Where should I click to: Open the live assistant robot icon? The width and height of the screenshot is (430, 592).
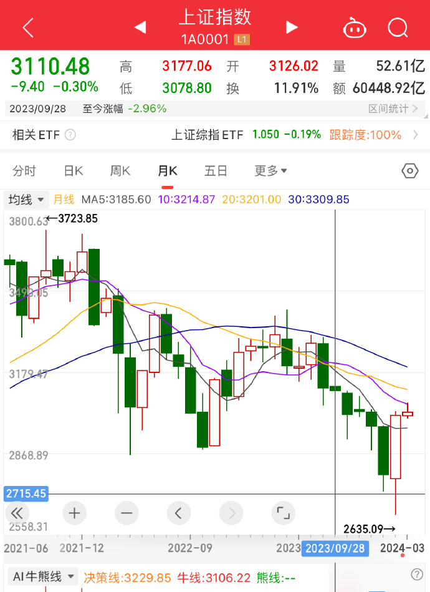(354, 27)
